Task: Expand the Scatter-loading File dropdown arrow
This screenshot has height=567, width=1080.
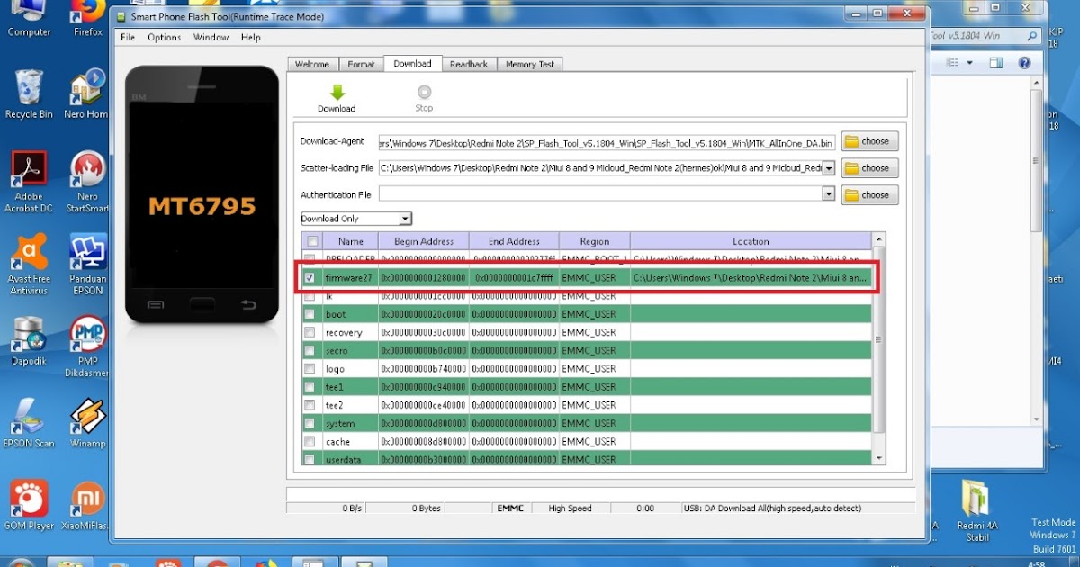Action: point(828,168)
